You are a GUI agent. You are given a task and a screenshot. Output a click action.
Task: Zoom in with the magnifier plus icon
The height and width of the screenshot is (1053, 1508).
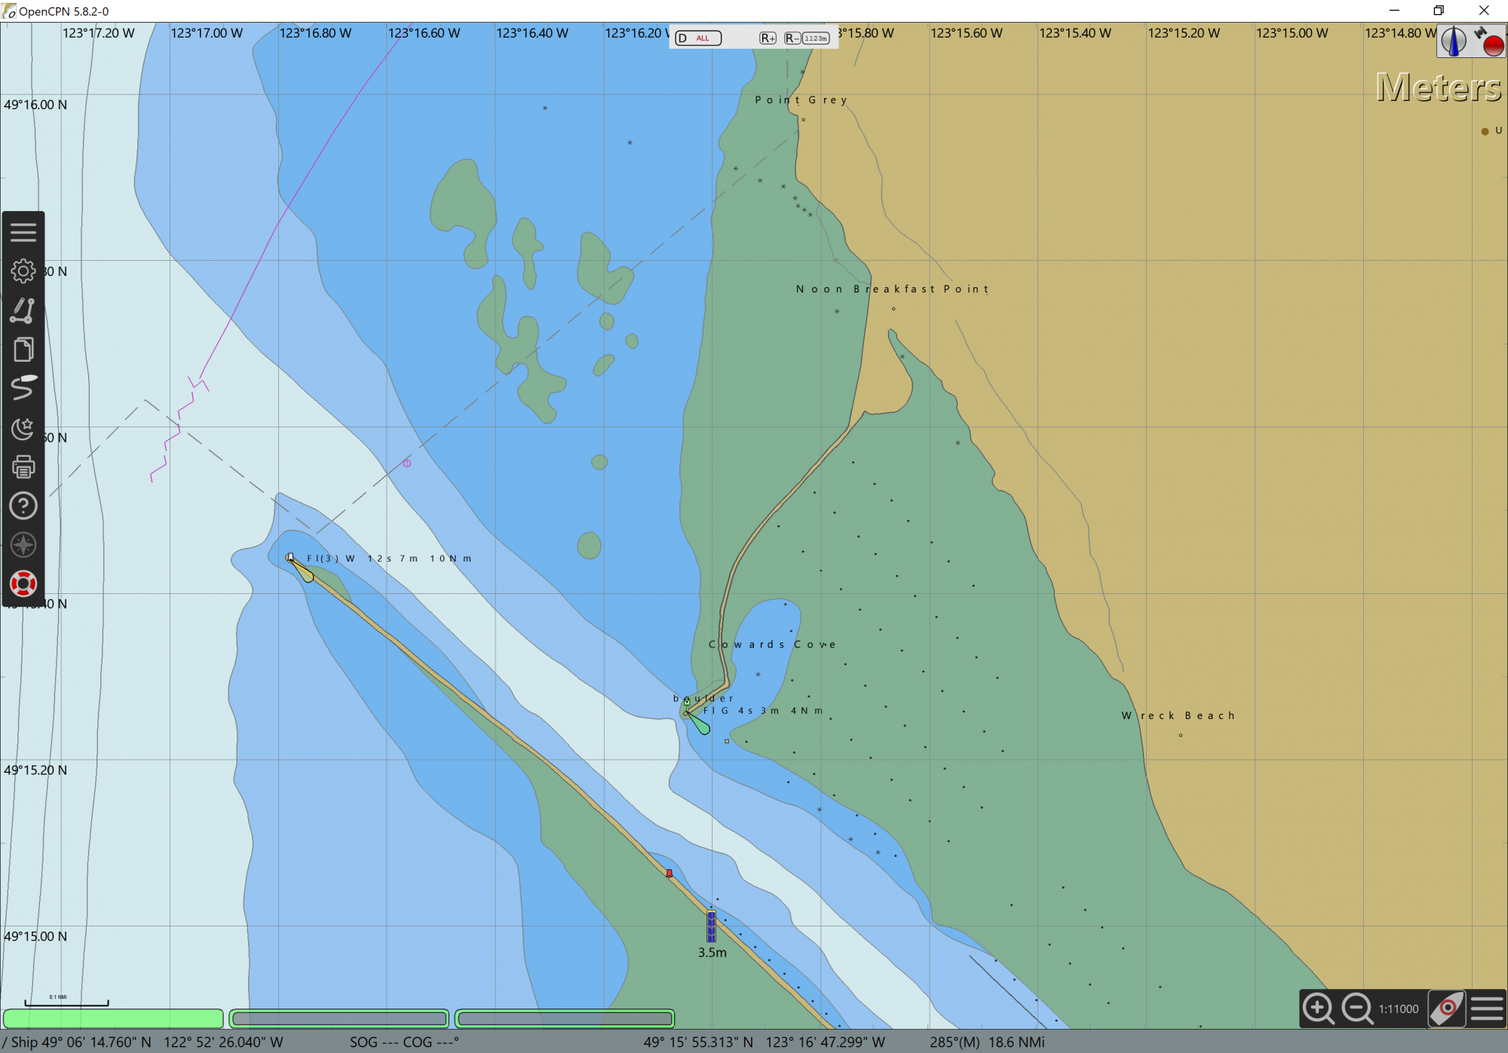(x=1319, y=1009)
